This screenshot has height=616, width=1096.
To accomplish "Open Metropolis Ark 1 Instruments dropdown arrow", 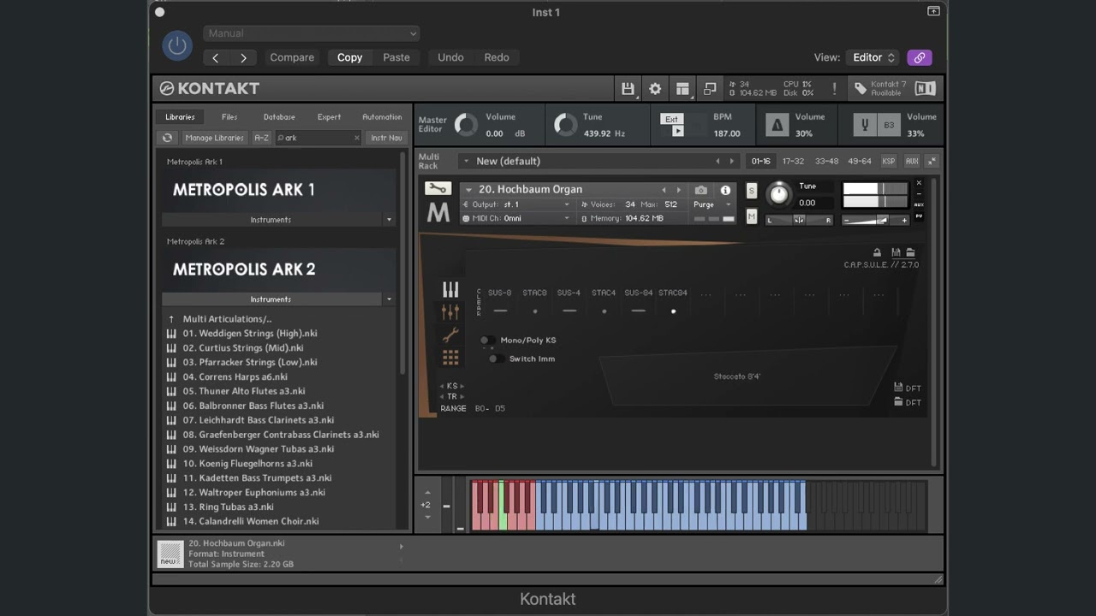I will click(389, 220).
